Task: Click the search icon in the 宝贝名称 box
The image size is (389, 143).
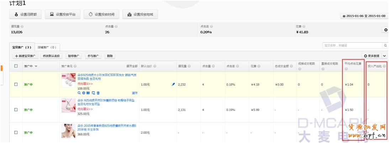Action: (x=385, y=46)
